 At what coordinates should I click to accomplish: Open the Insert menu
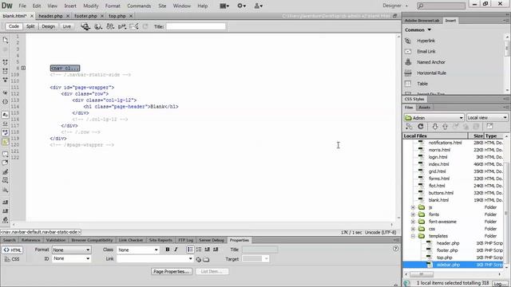coord(70,6)
